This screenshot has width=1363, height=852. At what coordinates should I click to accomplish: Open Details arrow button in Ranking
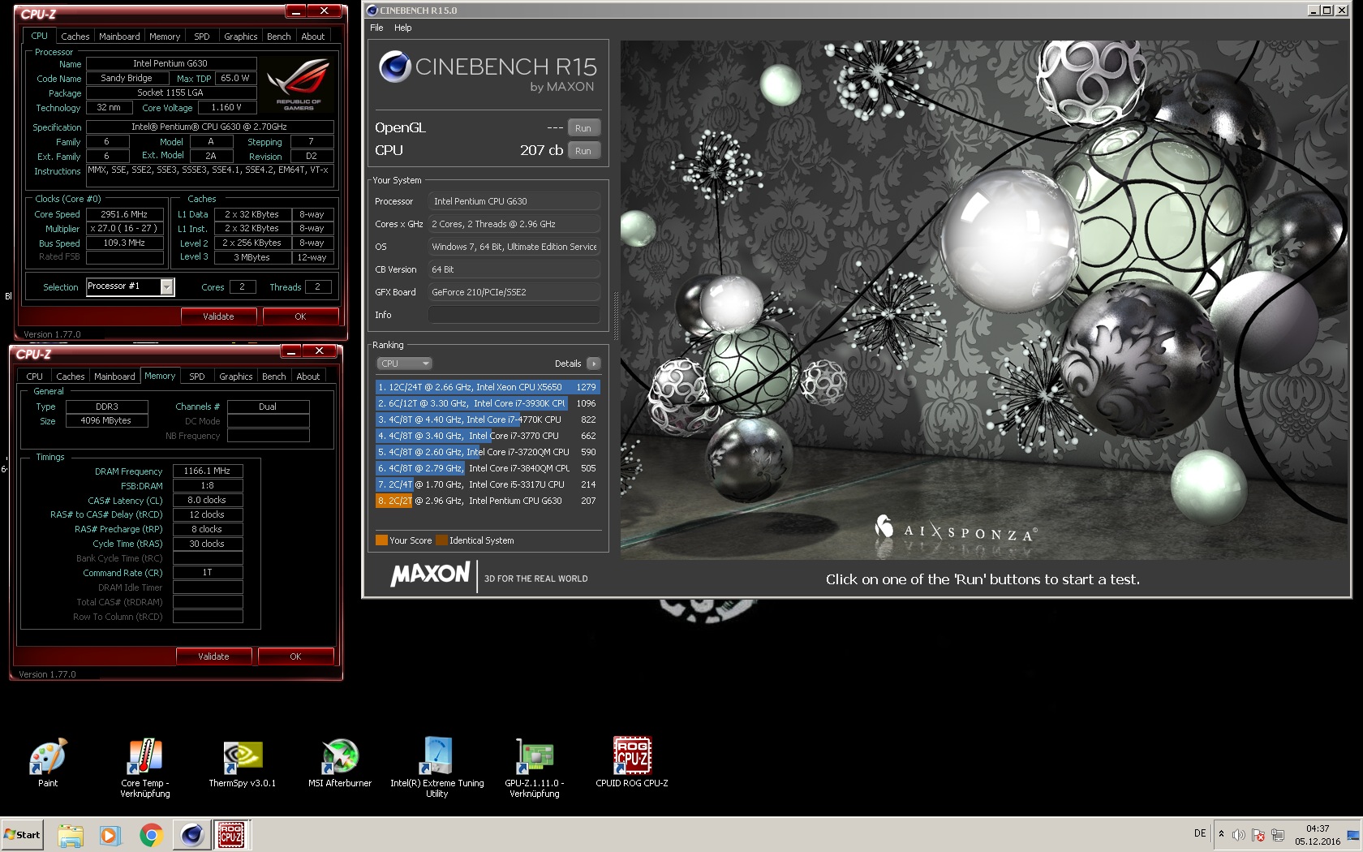[x=594, y=364]
